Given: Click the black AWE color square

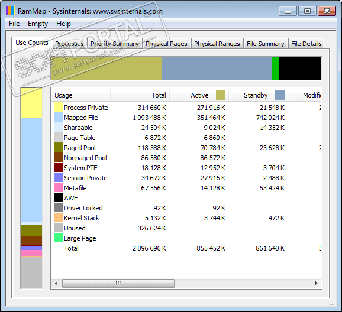Looking at the screenshot, I should (x=59, y=197).
